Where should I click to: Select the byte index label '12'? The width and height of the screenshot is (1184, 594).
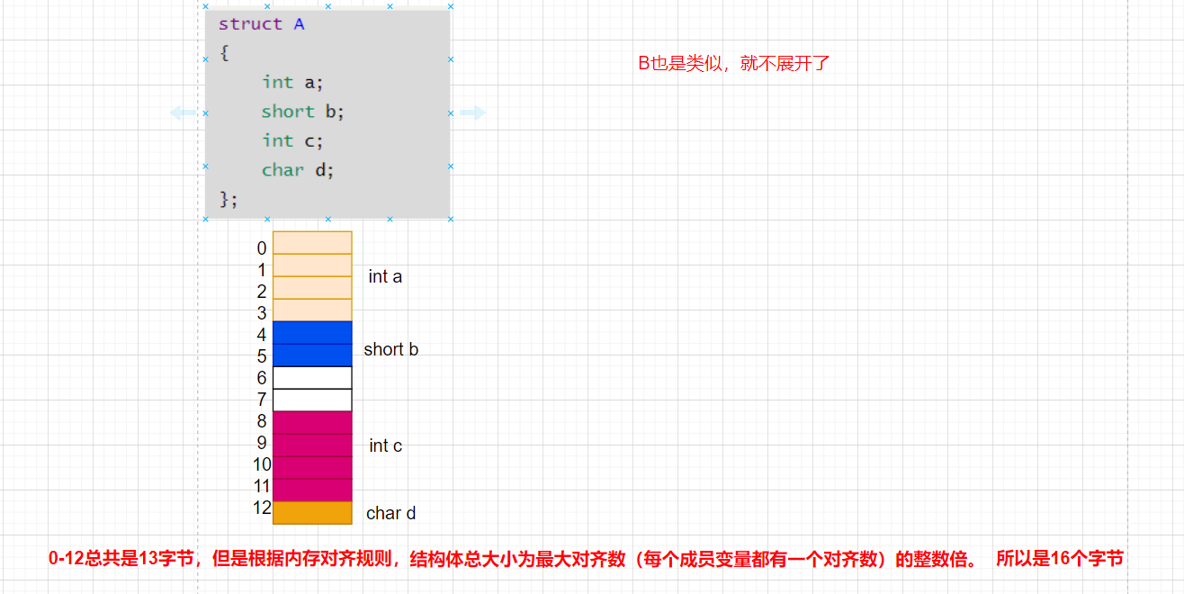coord(262,508)
